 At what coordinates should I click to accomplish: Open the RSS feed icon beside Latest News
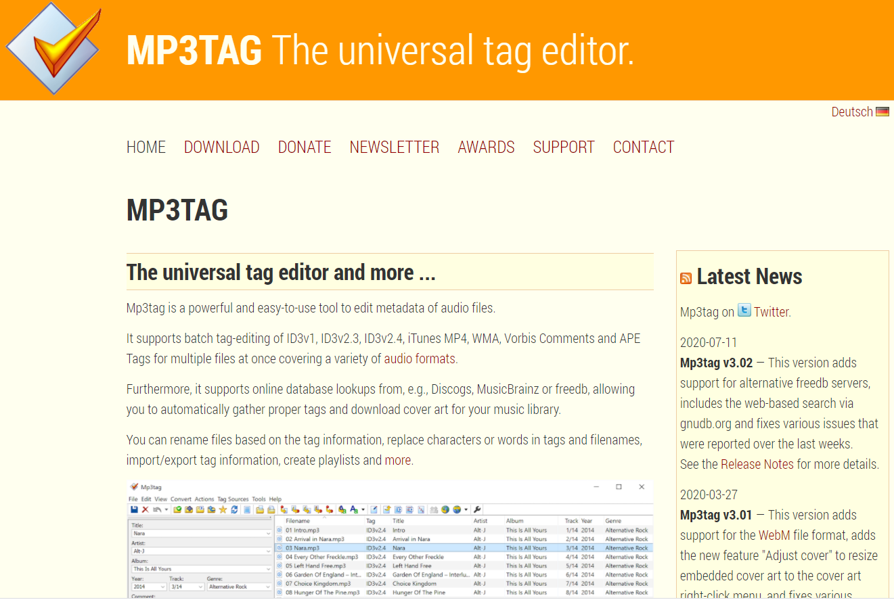[x=686, y=278]
